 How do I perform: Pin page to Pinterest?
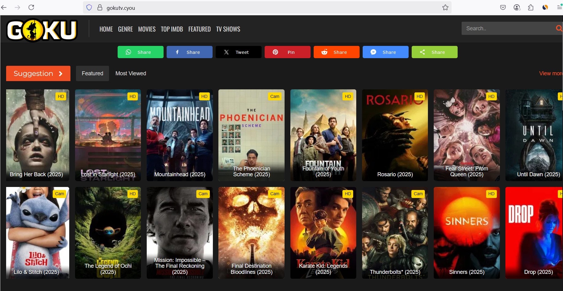pyautogui.click(x=287, y=52)
